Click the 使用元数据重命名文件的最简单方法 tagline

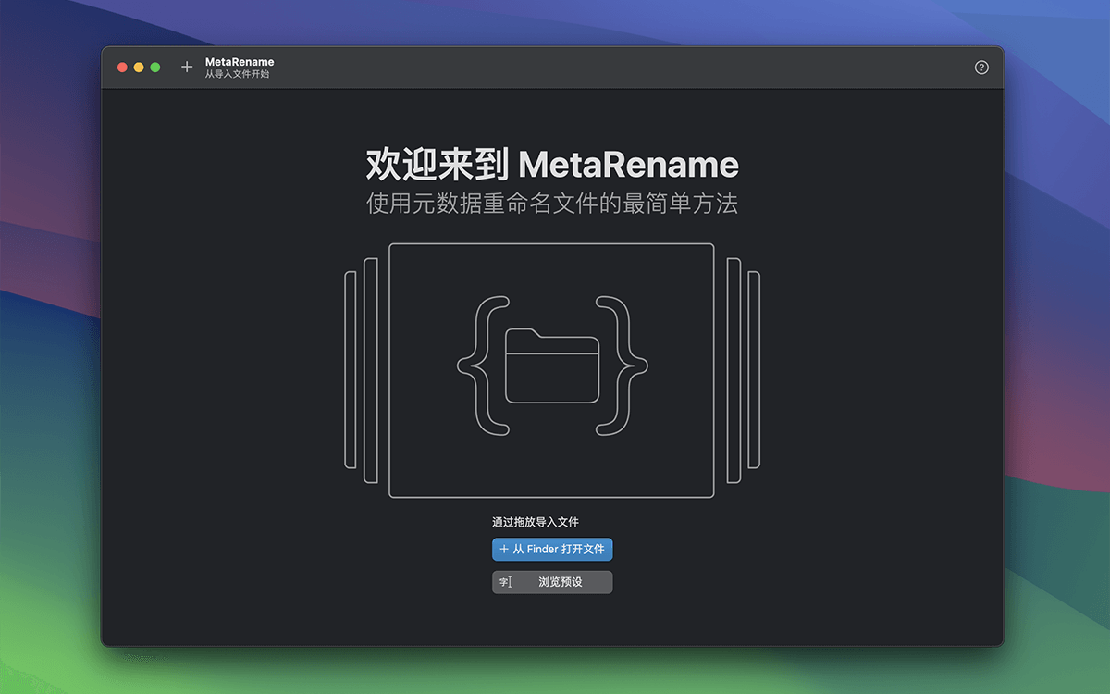[552, 204]
